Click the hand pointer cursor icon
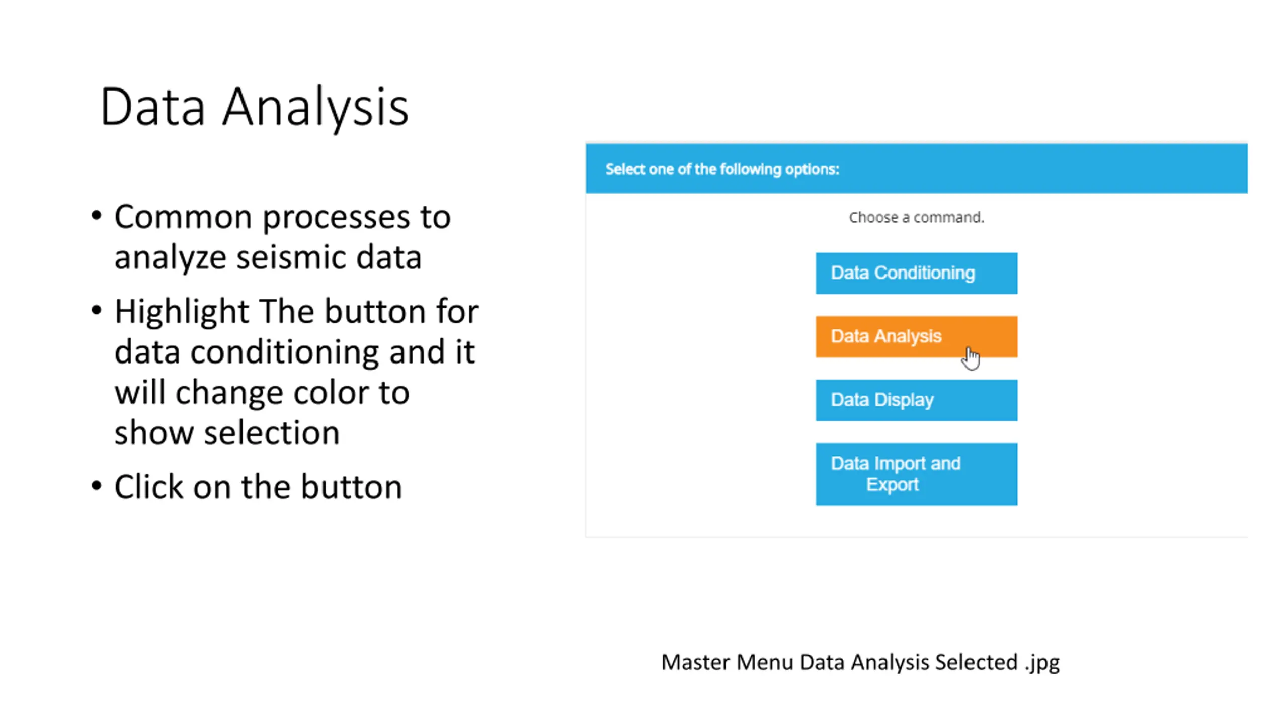Screen dimensions: 1288x724 pos(972,358)
